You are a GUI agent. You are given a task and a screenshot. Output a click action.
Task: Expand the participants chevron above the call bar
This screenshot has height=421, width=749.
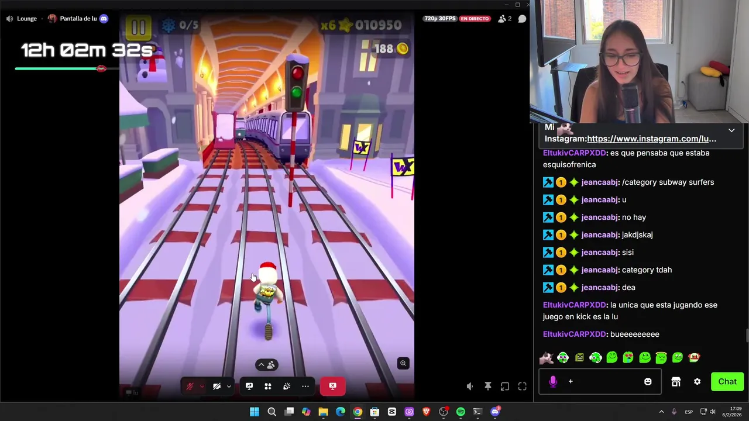pos(261,365)
